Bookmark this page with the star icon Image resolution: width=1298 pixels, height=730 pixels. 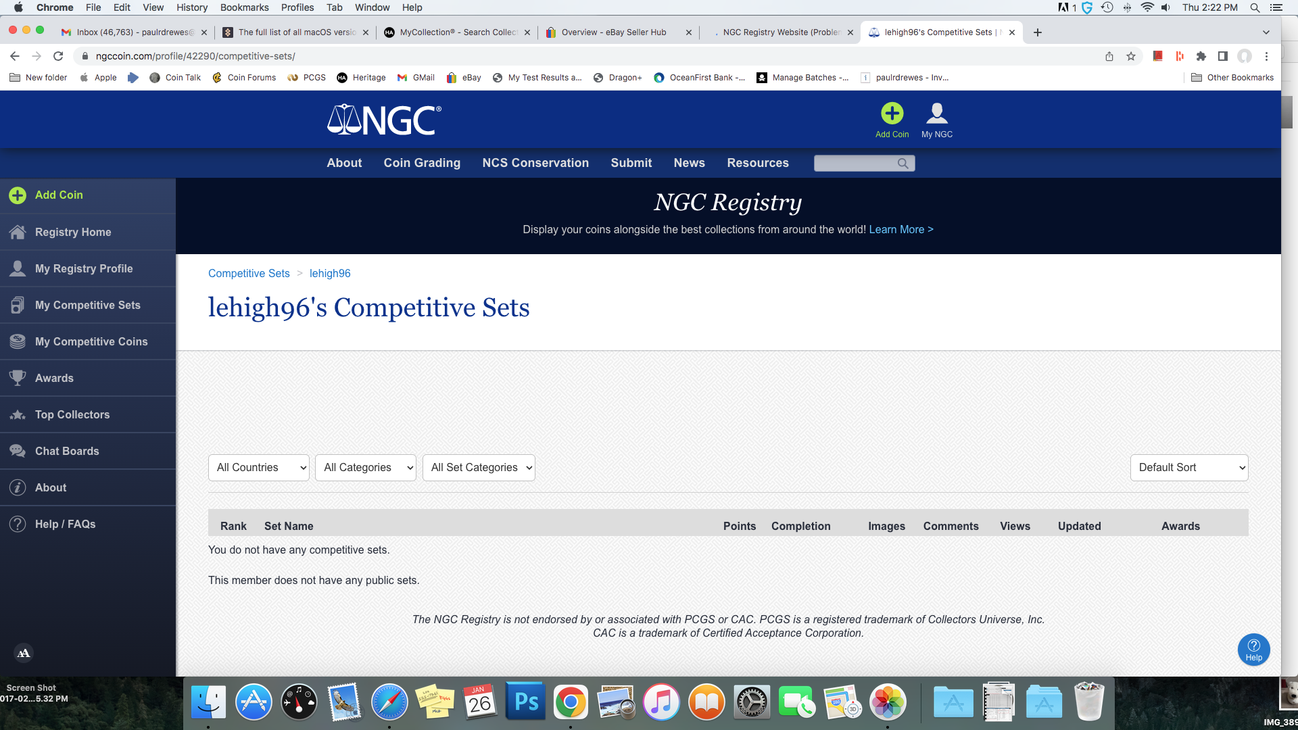tap(1131, 56)
